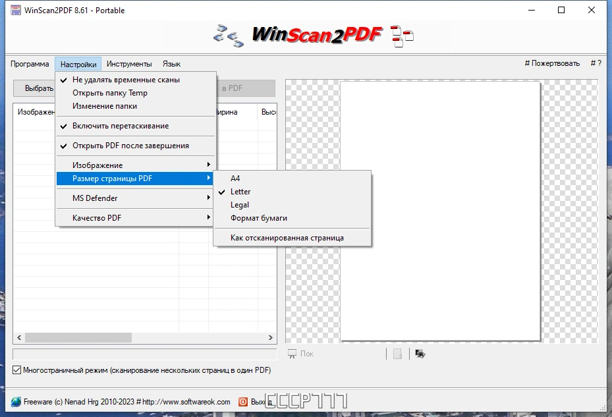Click the horizontal scrollbar thumb in the list
This screenshot has height=417, width=612.
(x=78, y=337)
